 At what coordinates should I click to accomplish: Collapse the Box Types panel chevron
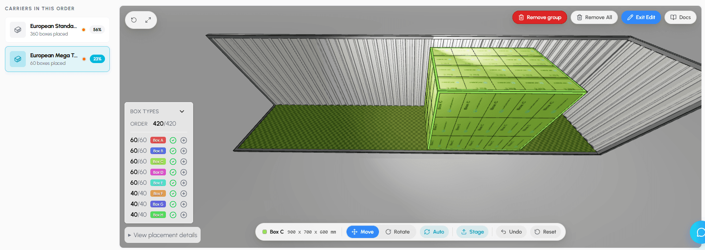[182, 111]
